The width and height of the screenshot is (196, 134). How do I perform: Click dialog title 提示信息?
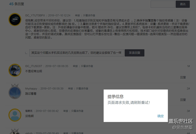(115, 96)
